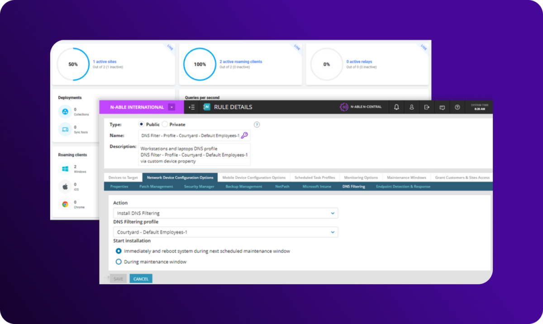Open the 1 active sites link
Viewport: 543px width, 324px height.
click(105, 61)
